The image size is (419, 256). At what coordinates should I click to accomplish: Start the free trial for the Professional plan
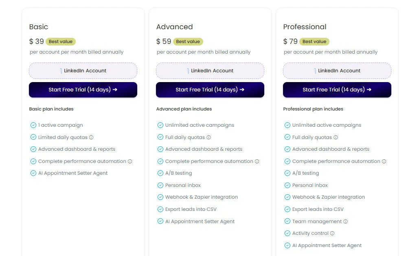[x=337, y=90]
